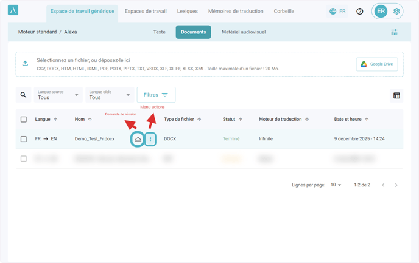Expand the Langue cible dropdown
This screenshot has height=263, width=419.
[x=110, y=95]
